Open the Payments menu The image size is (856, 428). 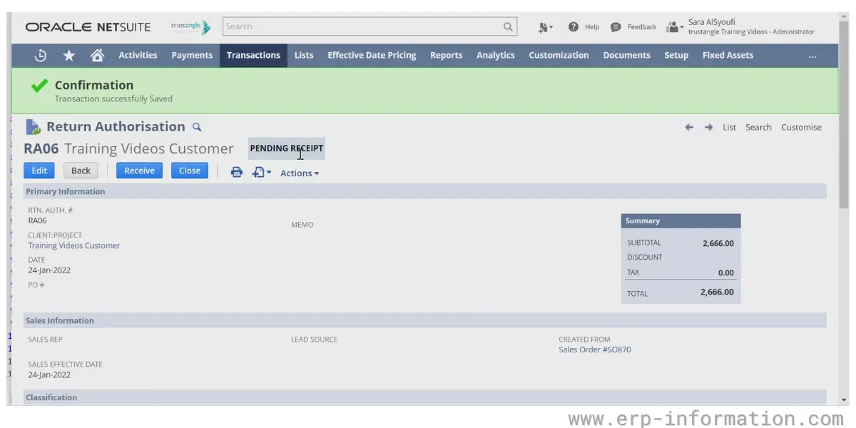[192, 56]
